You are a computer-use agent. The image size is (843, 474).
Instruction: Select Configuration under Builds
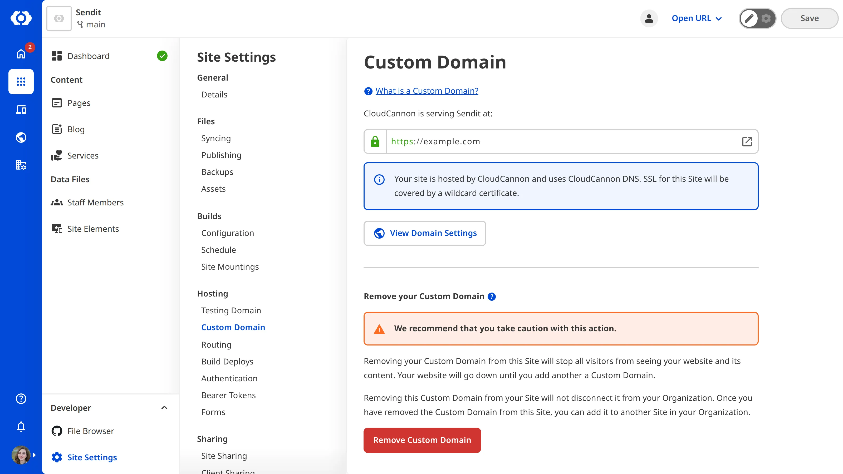click(x=227, y=233)
